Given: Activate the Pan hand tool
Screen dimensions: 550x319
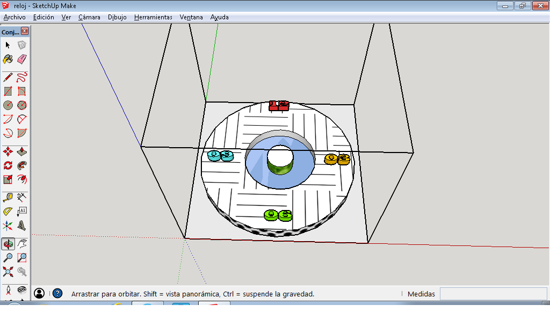Looking at the screenshot, I should [x=22, y=244].
